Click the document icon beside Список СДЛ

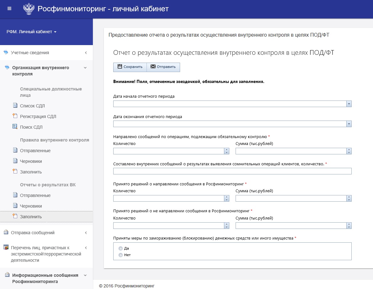[x=15, y=105]
